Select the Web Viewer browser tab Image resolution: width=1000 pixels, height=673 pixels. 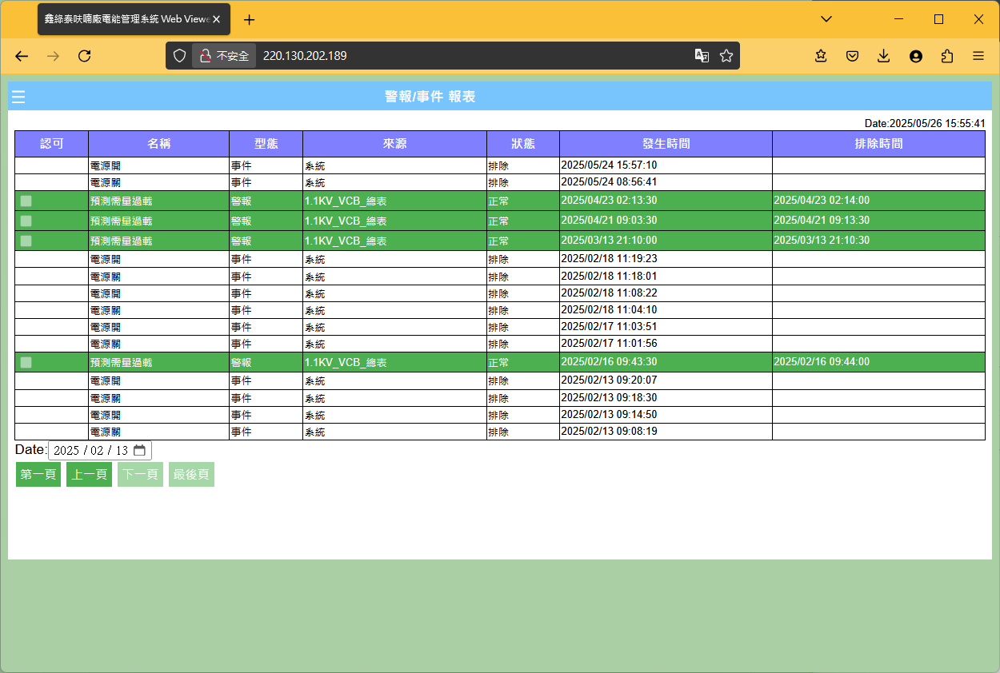[x=134, y=19]
